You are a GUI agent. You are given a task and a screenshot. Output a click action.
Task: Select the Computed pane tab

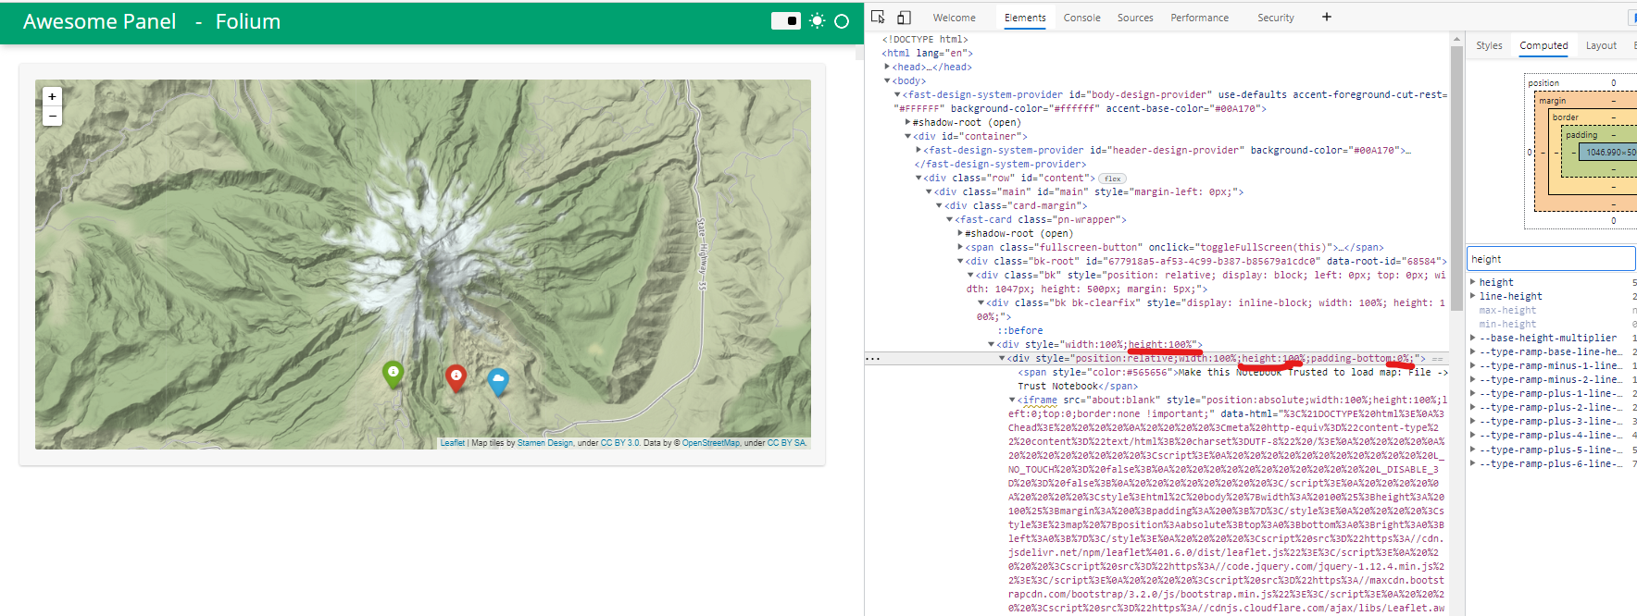coord(1543,45)
